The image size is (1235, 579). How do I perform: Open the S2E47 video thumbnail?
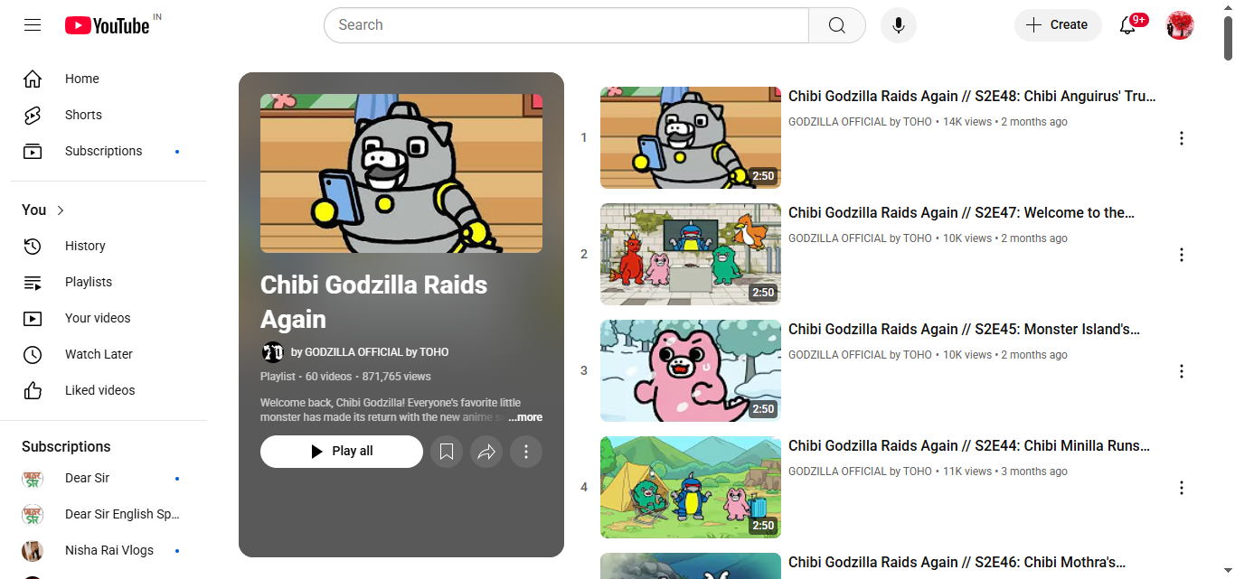(691, 254)
